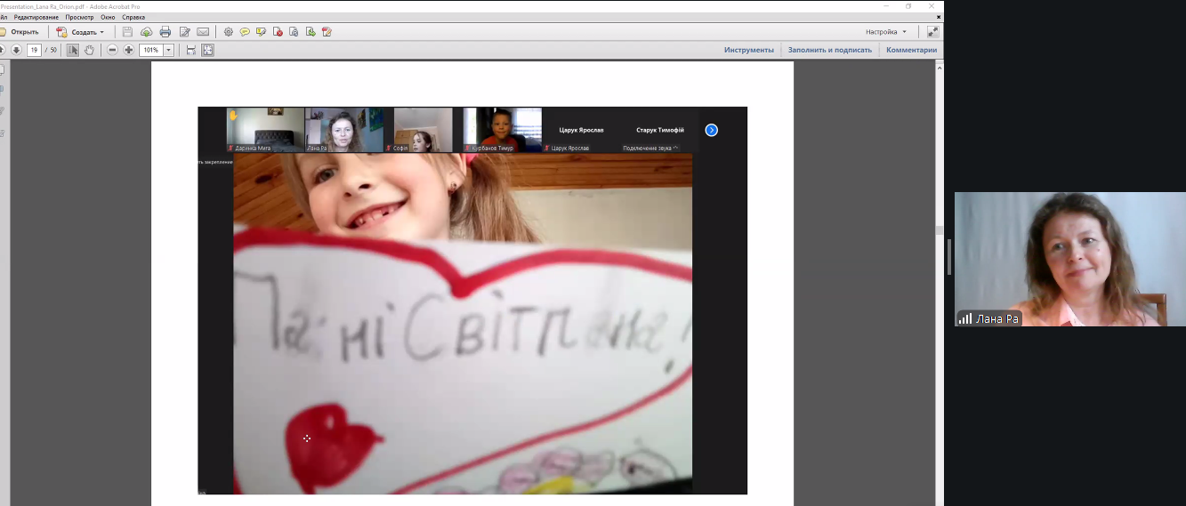
Task: Select the text selection cursor tool
Action: pyautogui.click(x=73, y=50)
